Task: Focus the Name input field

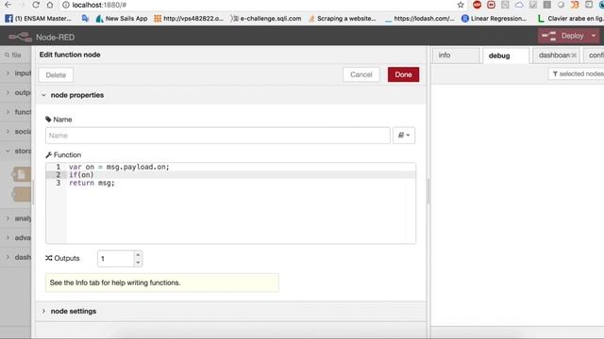Action: (x=218, y=136)
